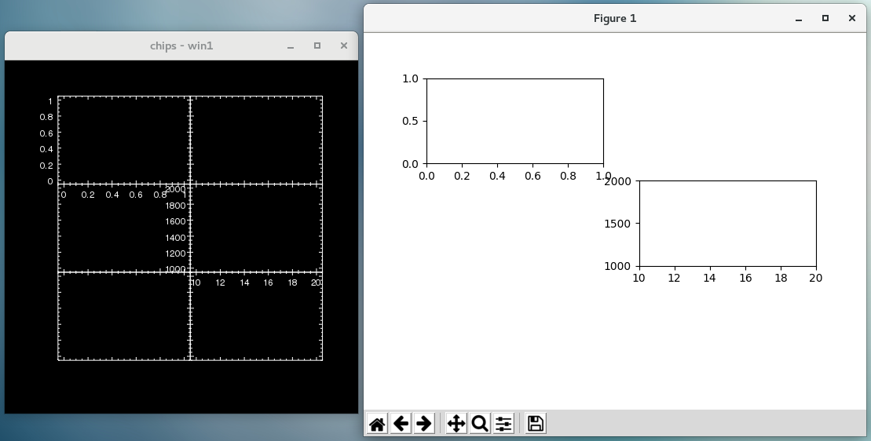Go back to the previous view

click(401, 424)
